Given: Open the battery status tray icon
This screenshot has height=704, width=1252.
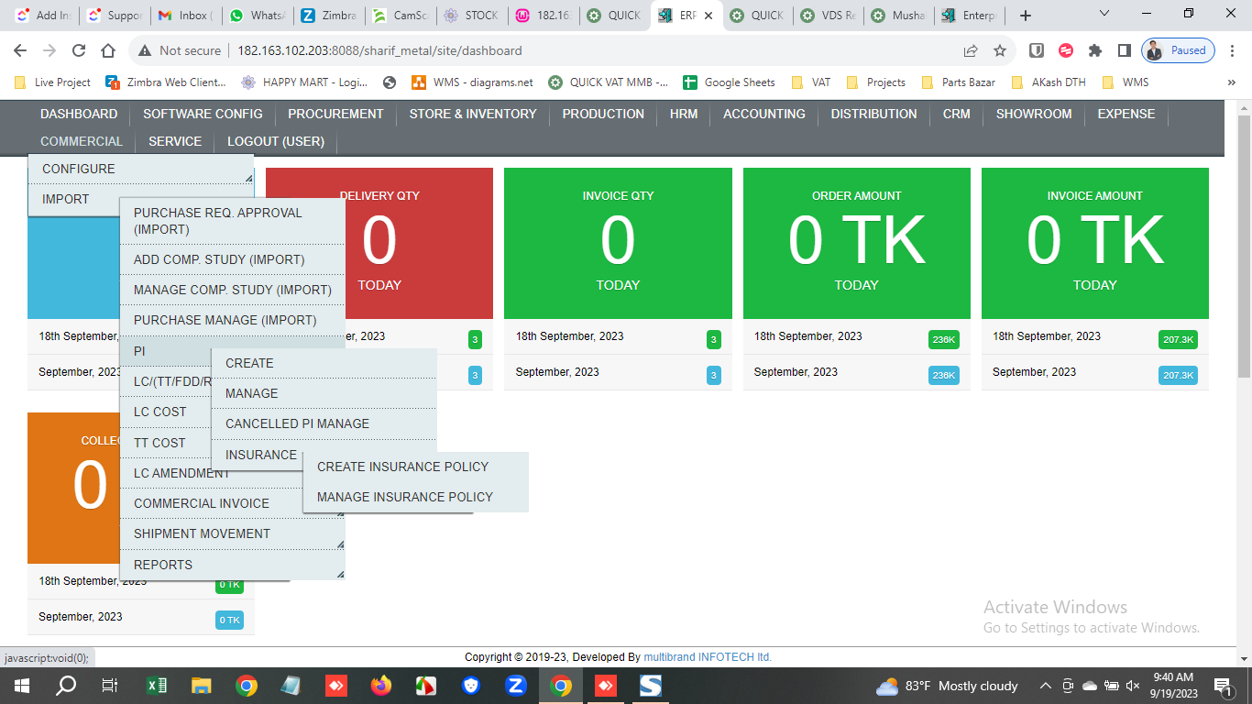Looking at the screenshot, I should tap(1112, 686).
